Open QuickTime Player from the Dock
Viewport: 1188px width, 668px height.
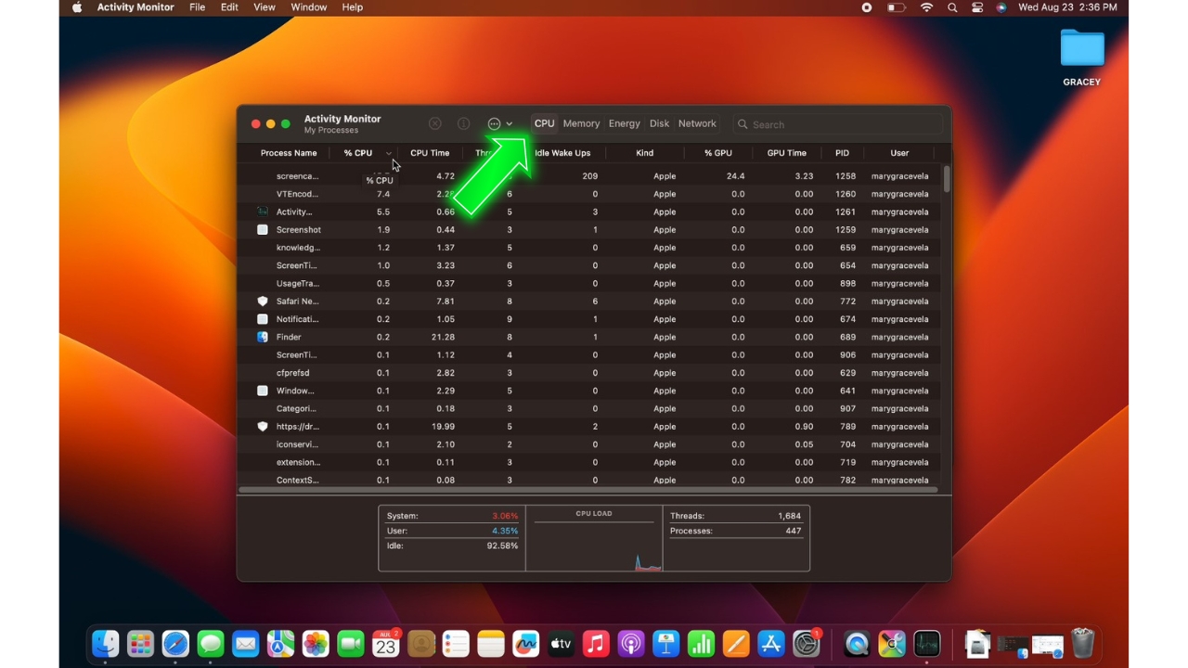click(x=857, y=643)
